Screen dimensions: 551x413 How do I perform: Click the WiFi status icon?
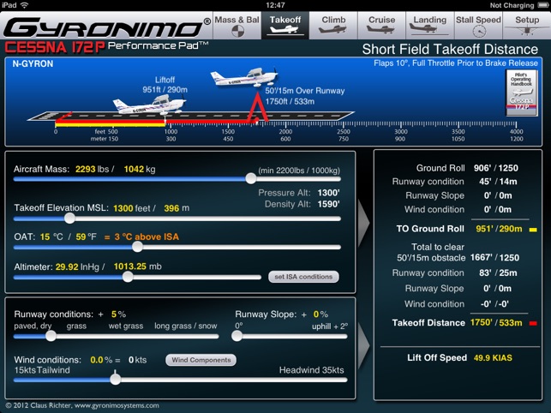tap(24, 5)
